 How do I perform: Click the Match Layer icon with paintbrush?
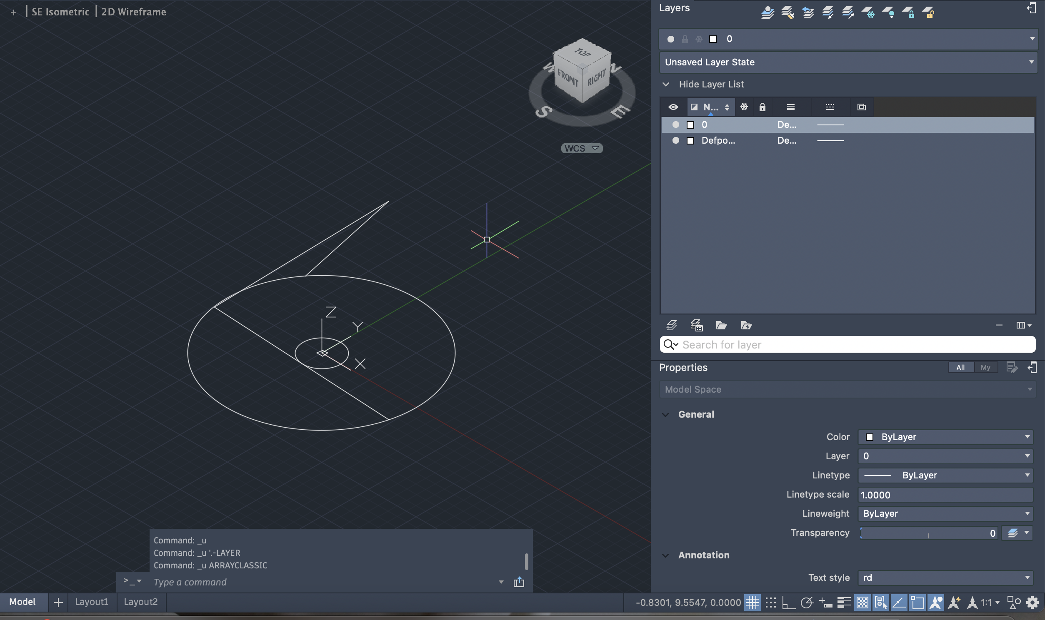pos(787,12)
